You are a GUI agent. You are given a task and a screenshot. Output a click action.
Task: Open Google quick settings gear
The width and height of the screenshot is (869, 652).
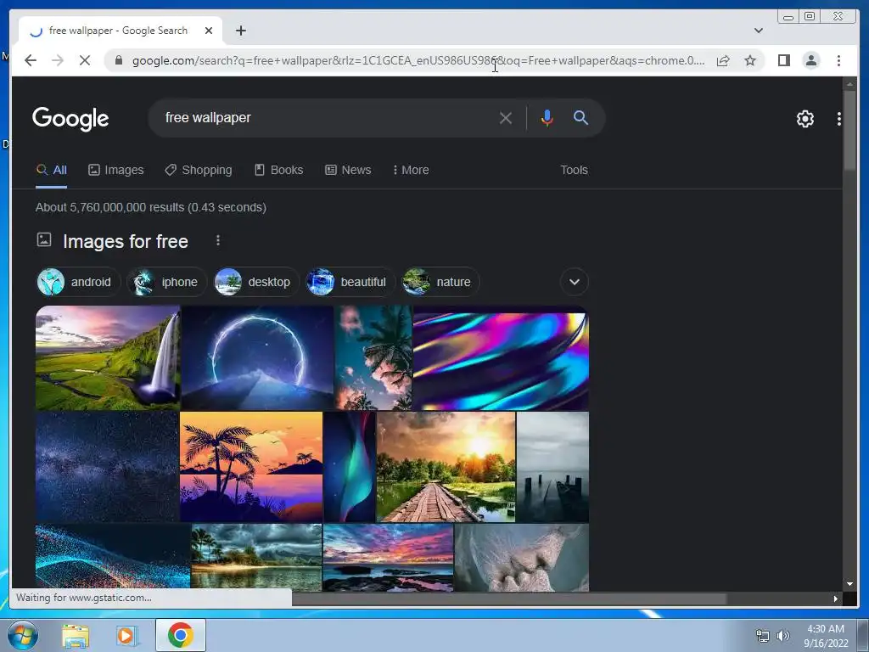pos(805,119)
